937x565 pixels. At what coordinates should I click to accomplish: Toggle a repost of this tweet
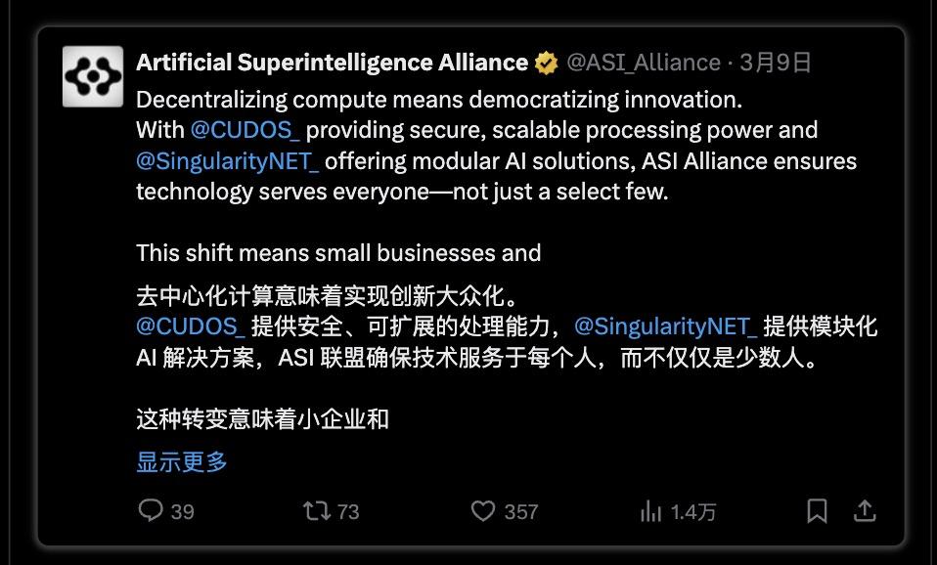314,511
